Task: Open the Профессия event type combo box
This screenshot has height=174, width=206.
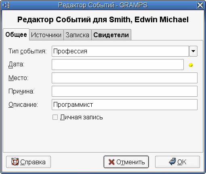Action: 120,51
